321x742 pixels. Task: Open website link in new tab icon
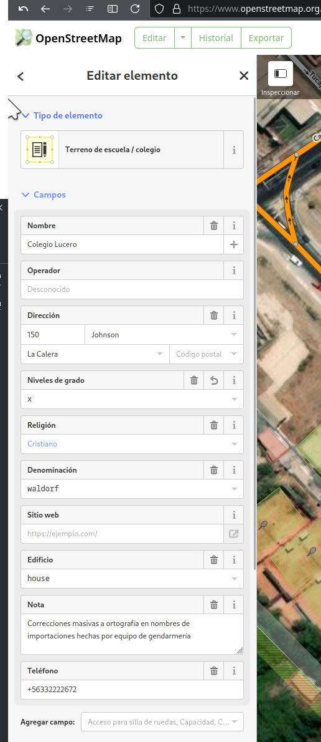coord(234,534)
